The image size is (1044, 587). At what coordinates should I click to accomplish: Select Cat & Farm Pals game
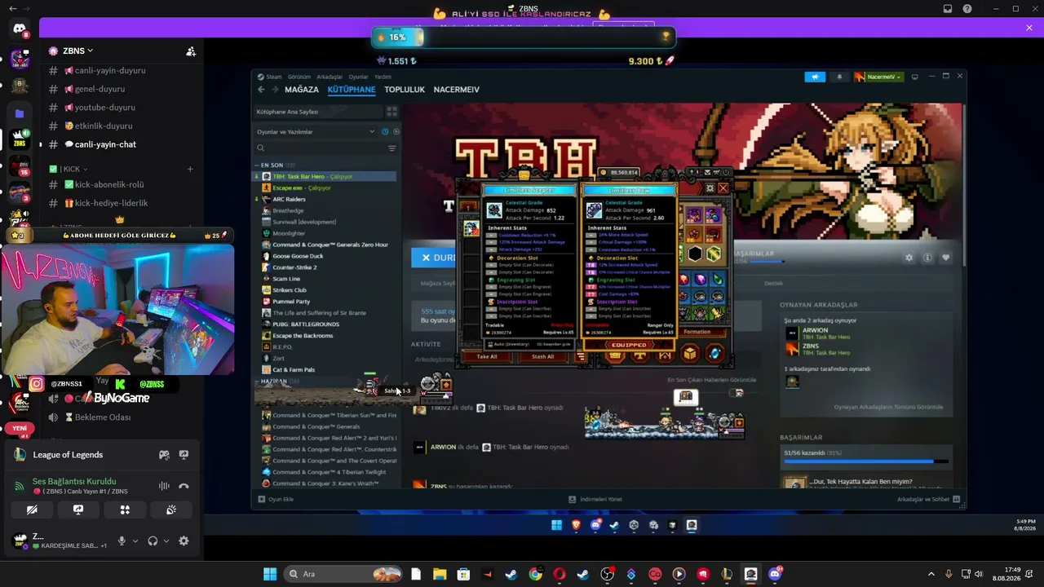point(294,370)
